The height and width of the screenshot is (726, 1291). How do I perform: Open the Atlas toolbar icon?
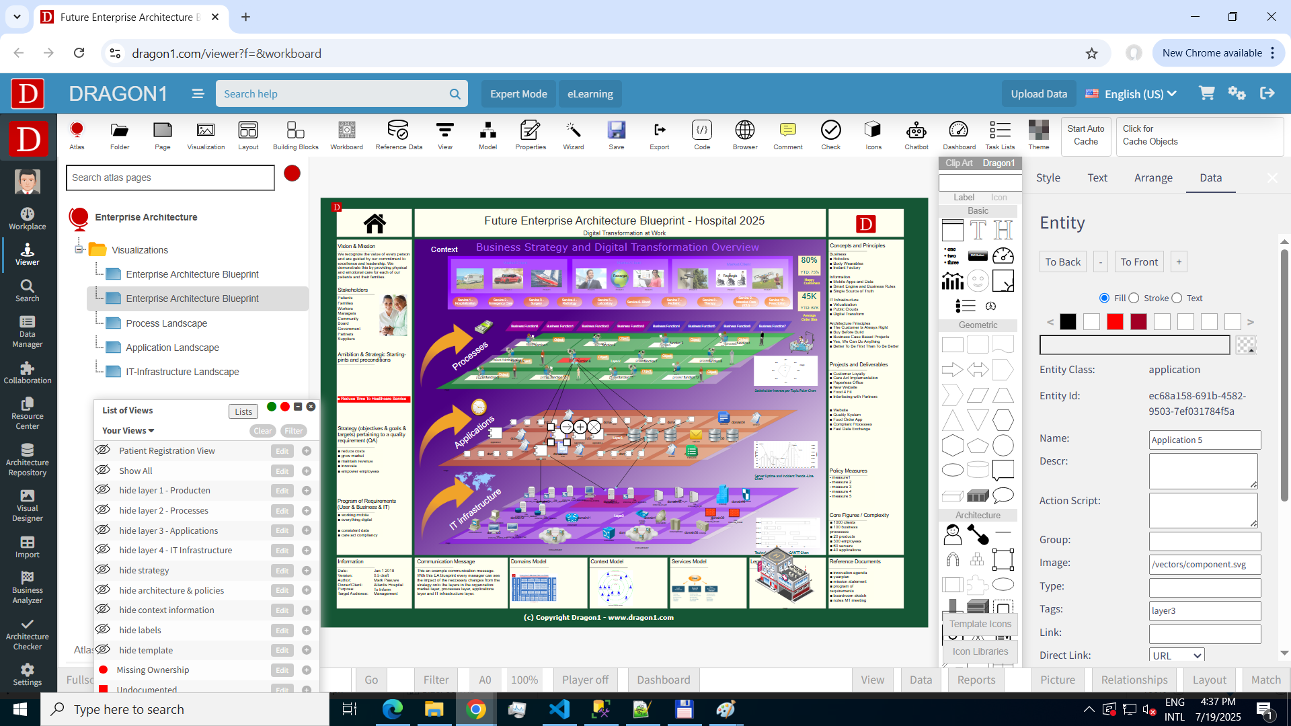pyautogui.click(x=77, y=135)
